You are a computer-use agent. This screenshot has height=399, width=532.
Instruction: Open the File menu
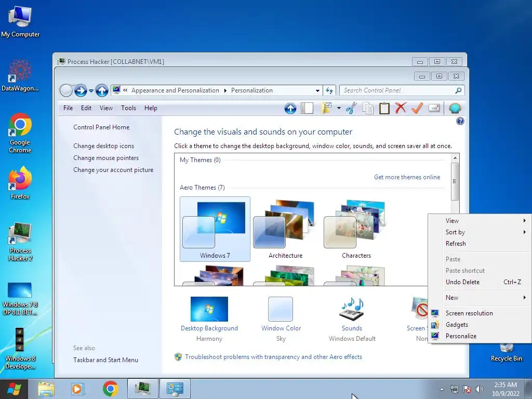pos(68,108)
